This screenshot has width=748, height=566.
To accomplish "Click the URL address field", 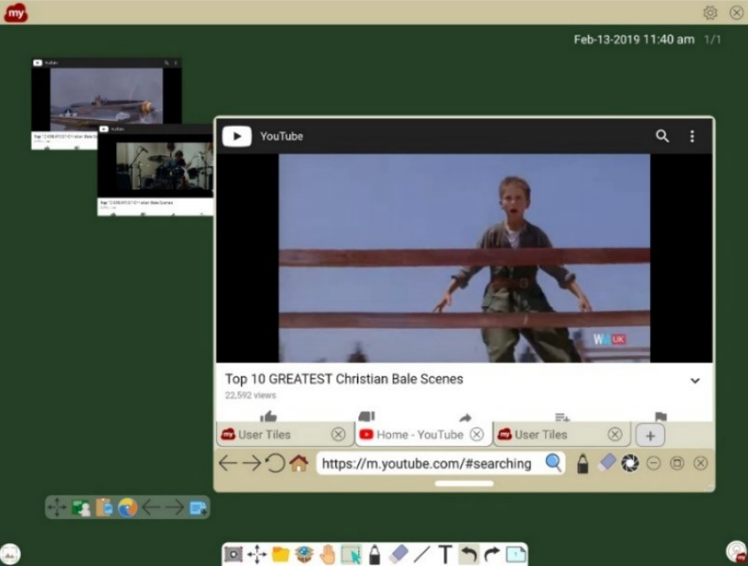I will 427,464.
